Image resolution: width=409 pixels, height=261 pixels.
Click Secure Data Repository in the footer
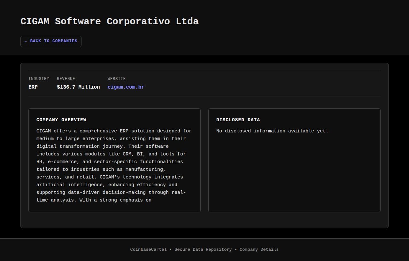point(203,249)
